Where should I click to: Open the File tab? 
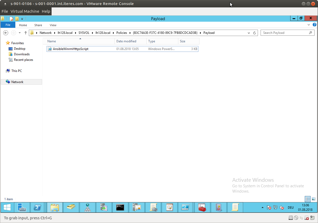point(8,25)
